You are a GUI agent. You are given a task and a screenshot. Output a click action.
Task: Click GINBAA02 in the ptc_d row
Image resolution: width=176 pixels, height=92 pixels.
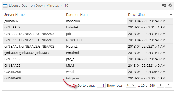click(x=34, y=59)
